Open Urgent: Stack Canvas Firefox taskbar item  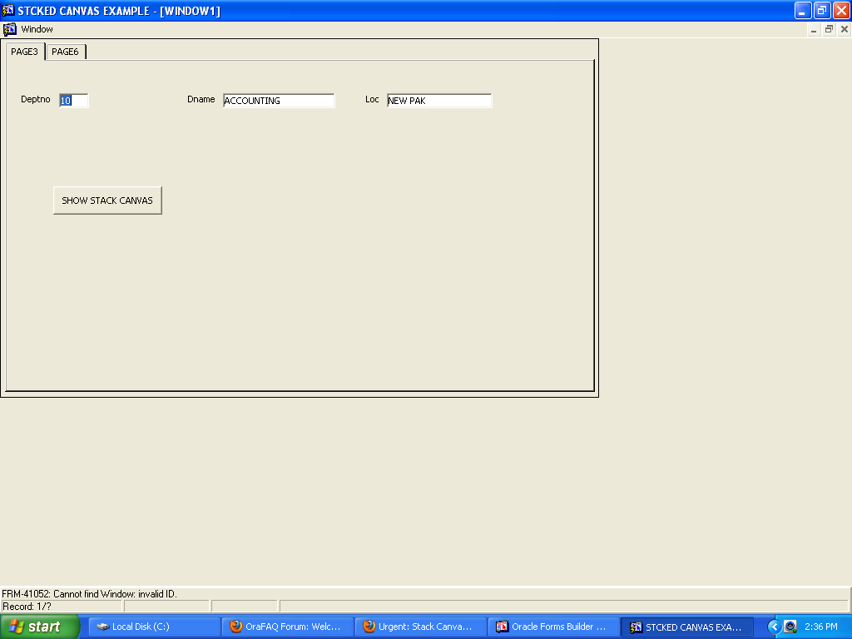pyautogui.click(x=420, y=627)
